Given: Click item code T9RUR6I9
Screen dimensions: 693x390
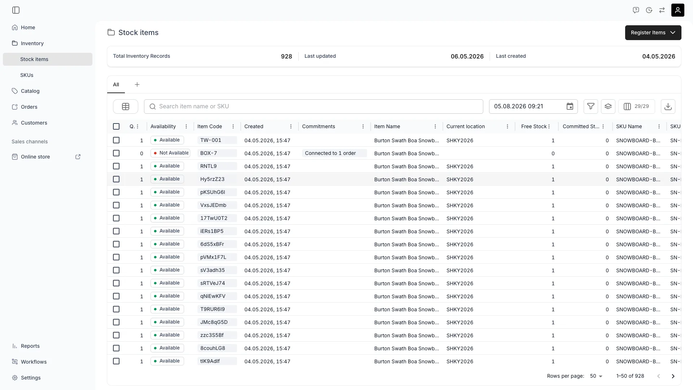Looking at the screenshot, I should click(217, 309).
